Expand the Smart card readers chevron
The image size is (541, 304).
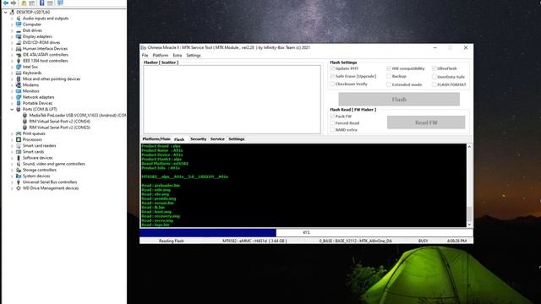[x=12, y=146]
